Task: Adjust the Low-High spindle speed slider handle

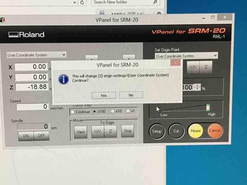Action: click(x=208, y=108)
